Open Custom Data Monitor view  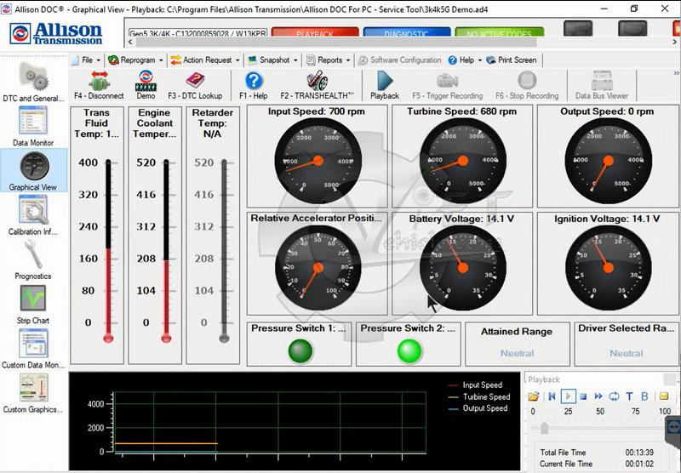pos(33,349)
